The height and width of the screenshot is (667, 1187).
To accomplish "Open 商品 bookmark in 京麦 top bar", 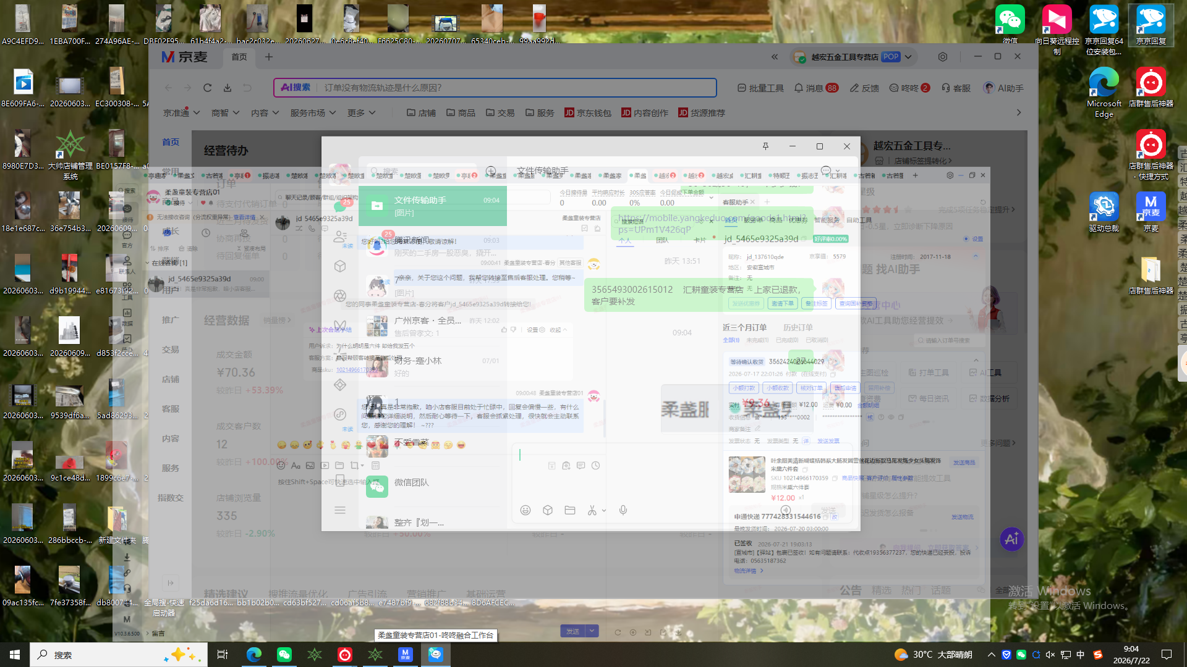I will [x=461, y=113].
